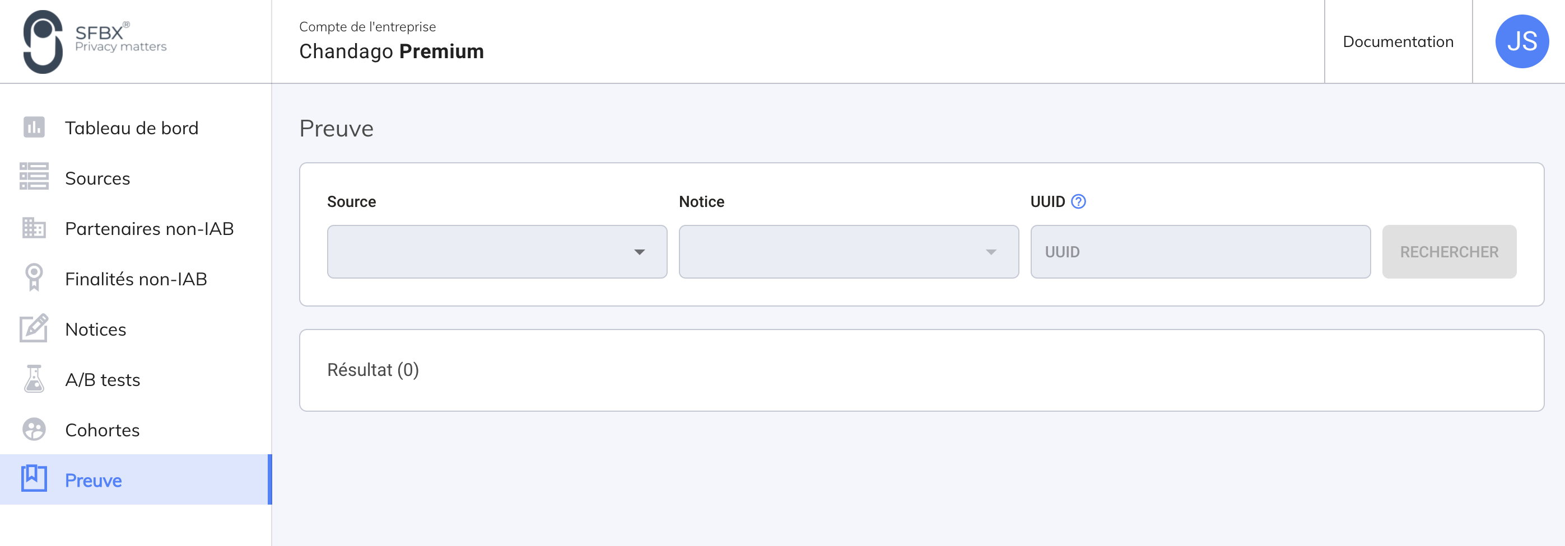Open the JS user avatar menu
The height and width of the screenshot is (546, 1565).
click(x=1521, y=41)
